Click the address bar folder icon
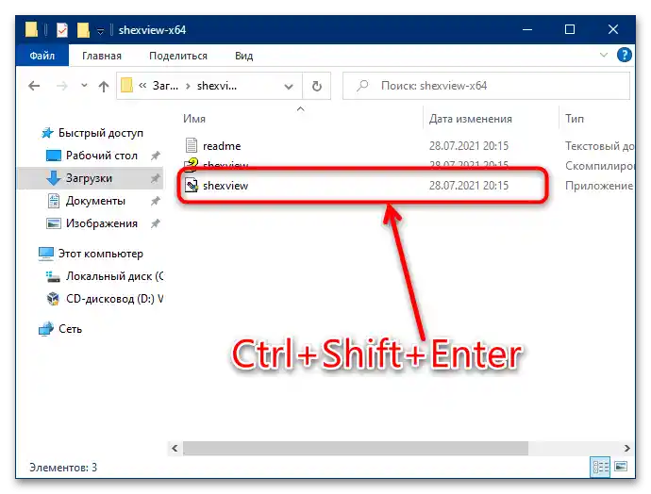The image size is (651, 494). tap(126, 86)
